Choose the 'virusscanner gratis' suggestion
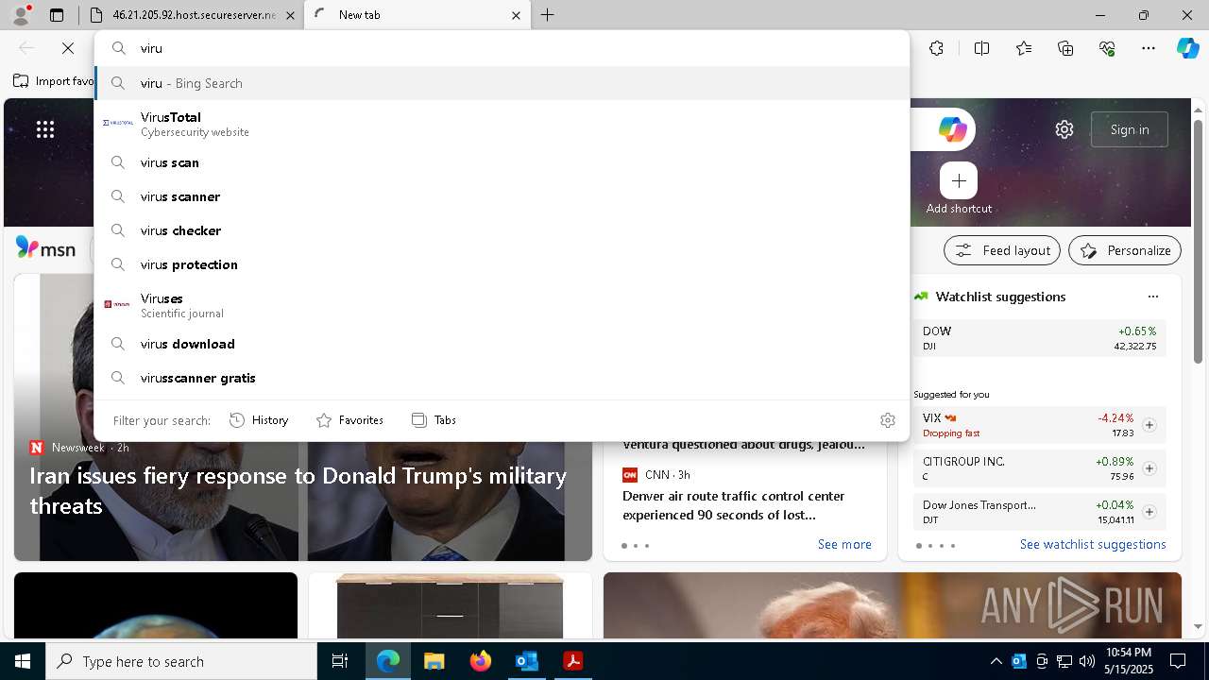Image resolution: width=1209 pixels, height=680 pixels. click(502, 378)
